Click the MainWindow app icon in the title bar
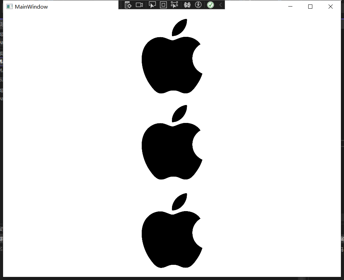 coord(9,7)
